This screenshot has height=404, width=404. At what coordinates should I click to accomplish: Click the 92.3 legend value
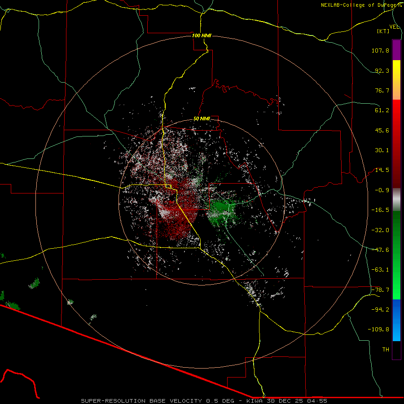click(382, 70)
